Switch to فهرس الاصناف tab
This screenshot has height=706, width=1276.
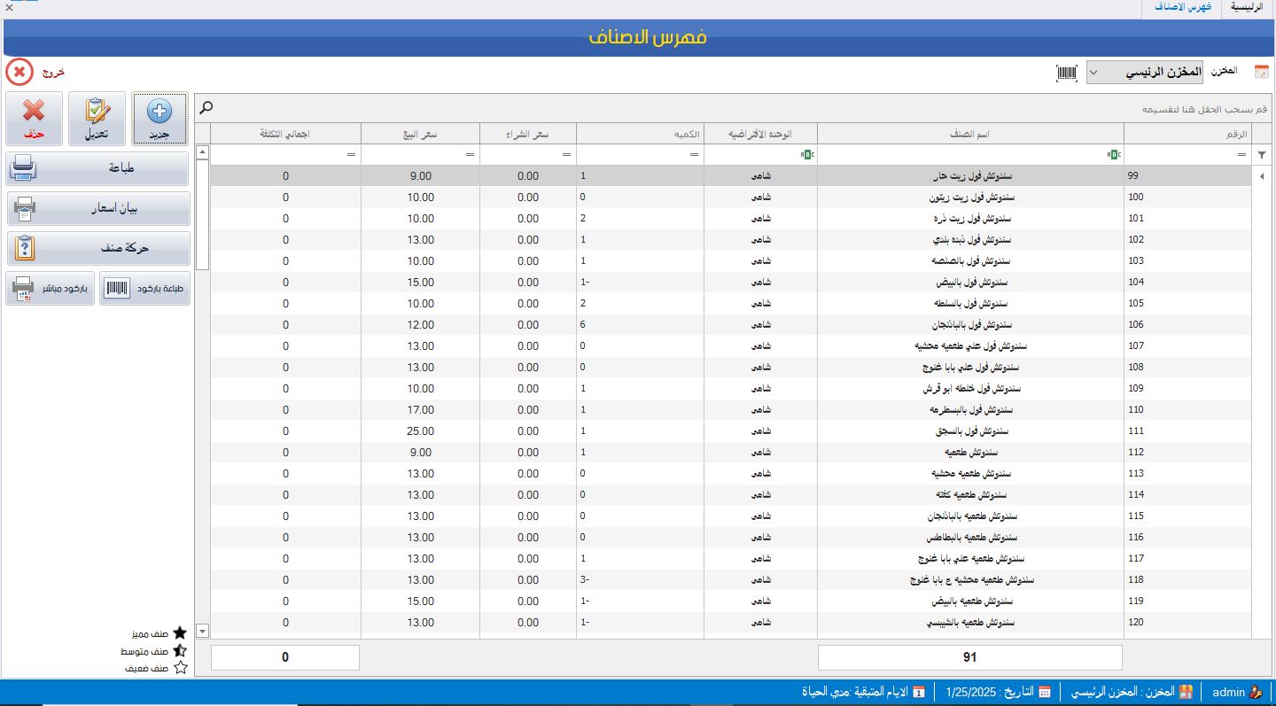point(1182,7)
